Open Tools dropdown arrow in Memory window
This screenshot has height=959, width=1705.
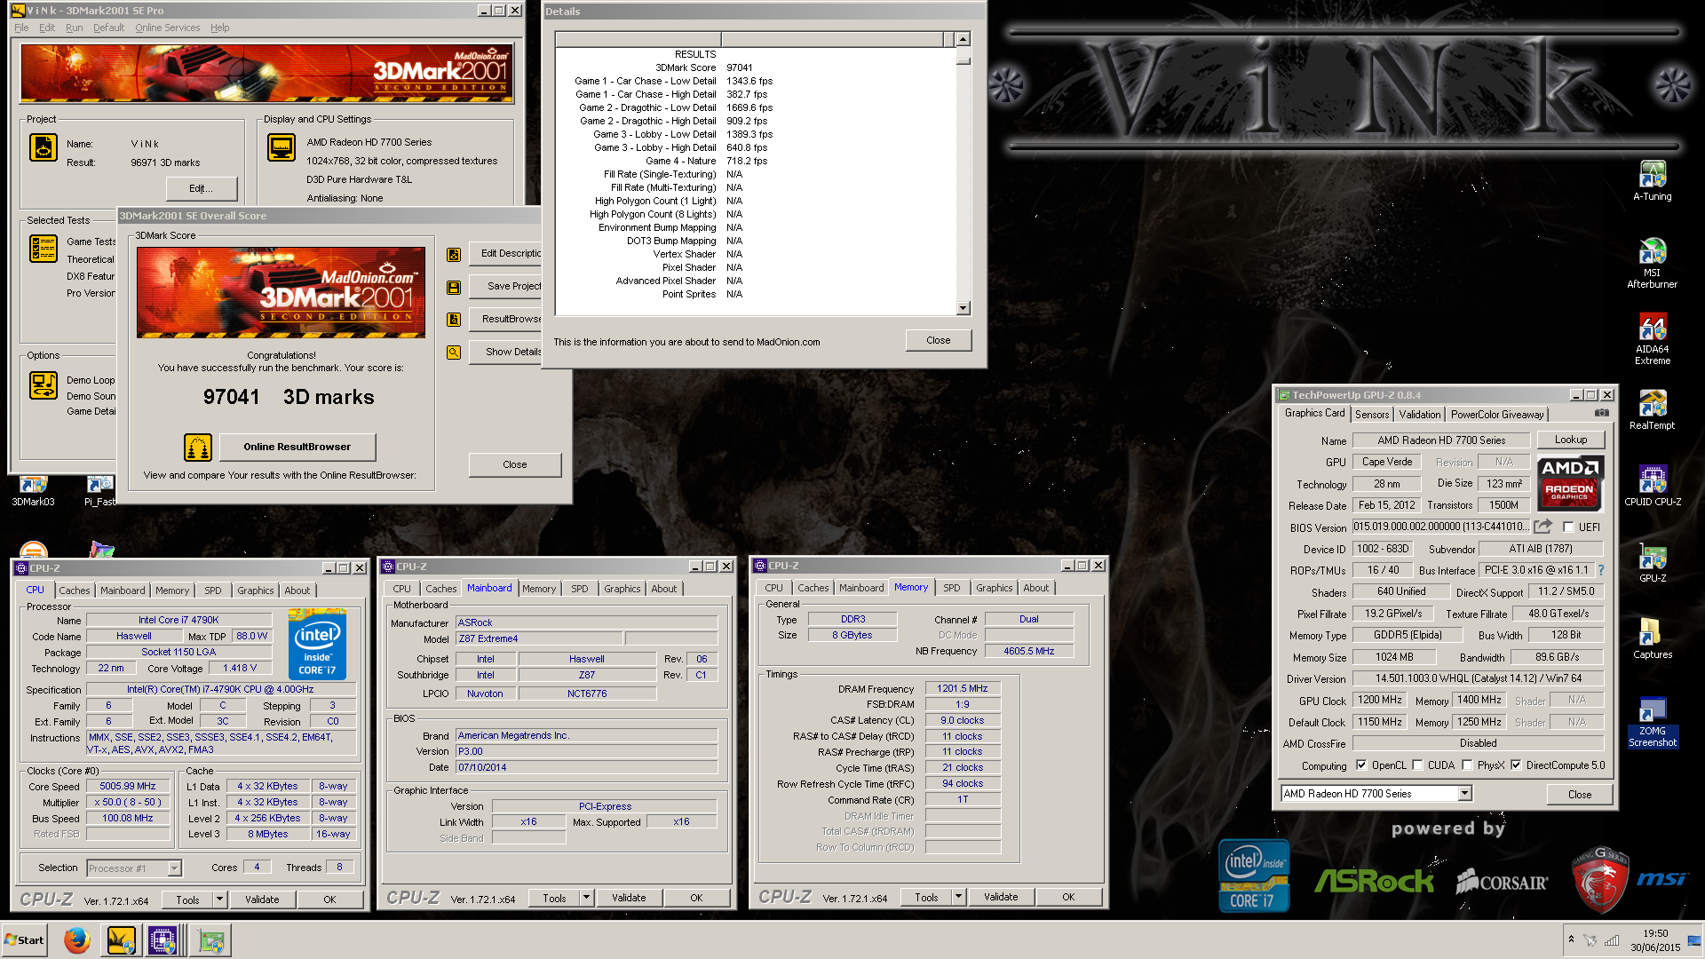pos(958,897)
